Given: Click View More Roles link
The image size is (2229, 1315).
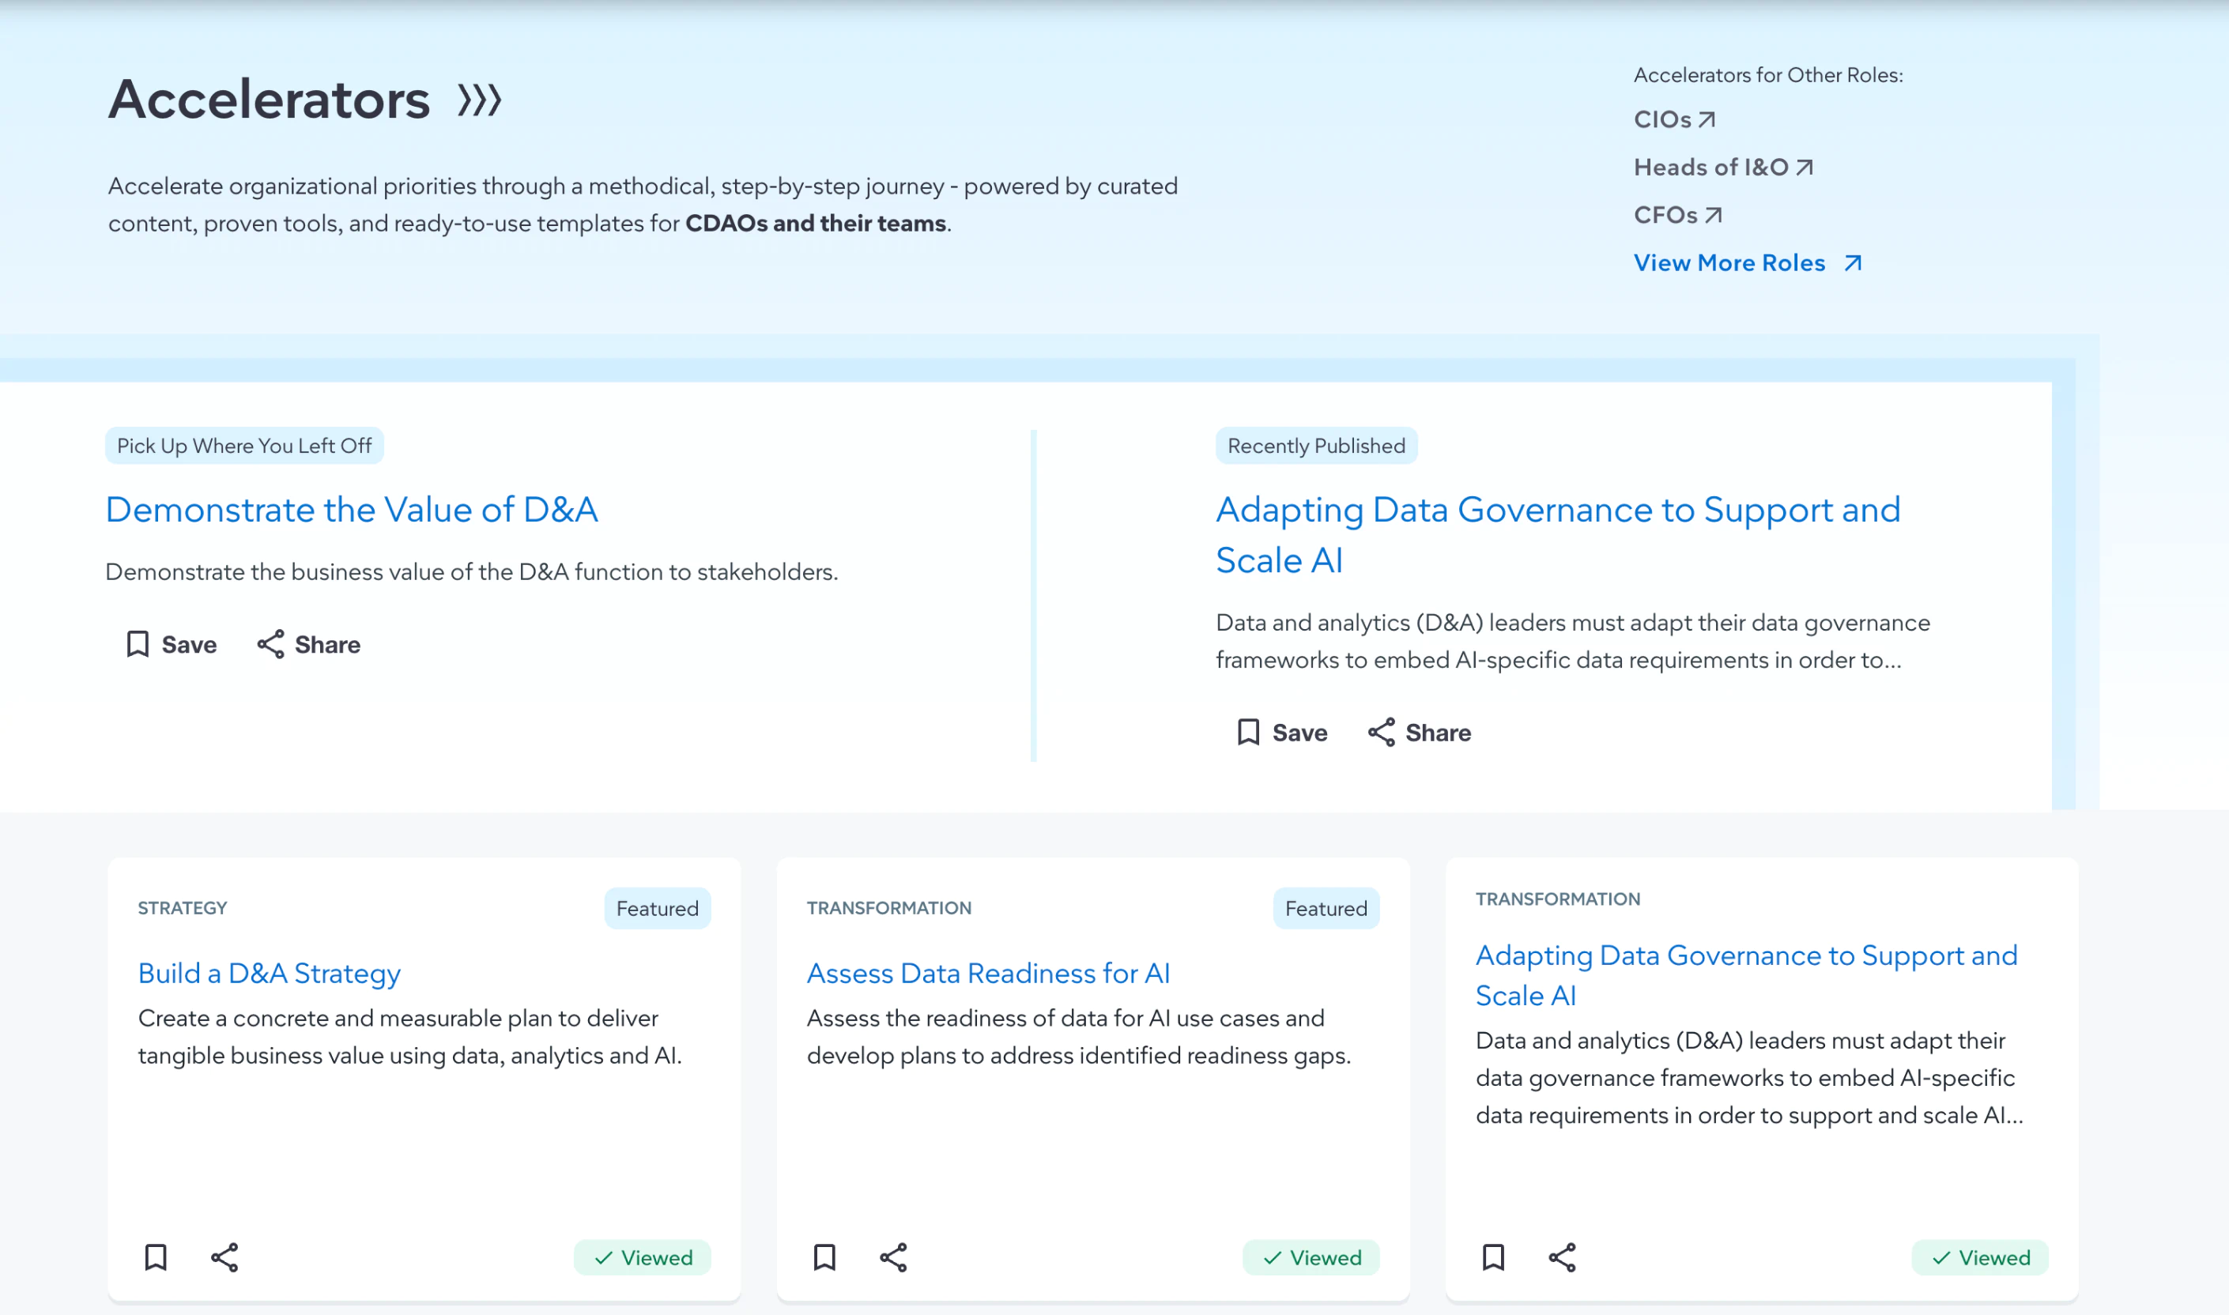Looking at the screenshot, I should pyautogui.click(x=1747, y=263).
